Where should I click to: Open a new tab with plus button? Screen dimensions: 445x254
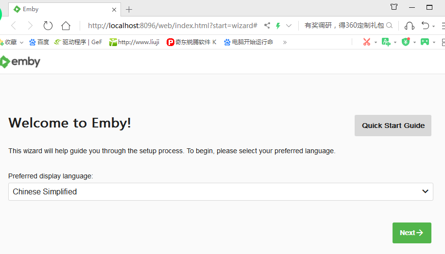[129, 10]
